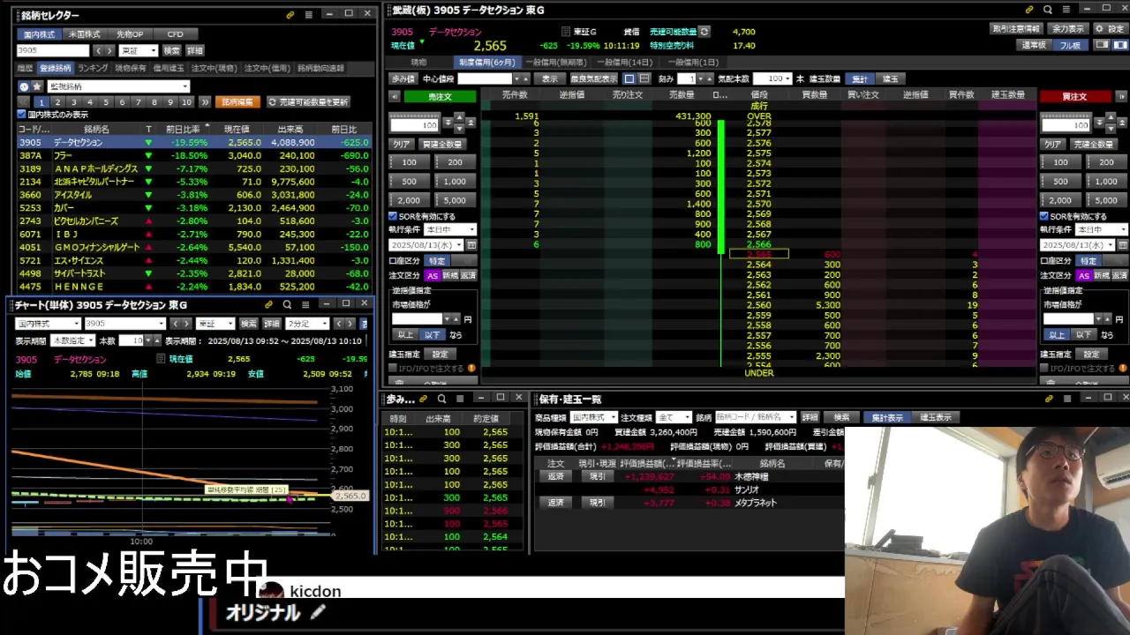Screen dimensions: 1130x635
Task: Open the 監視銘柄 watchlist dropdown
Action: 118,86
